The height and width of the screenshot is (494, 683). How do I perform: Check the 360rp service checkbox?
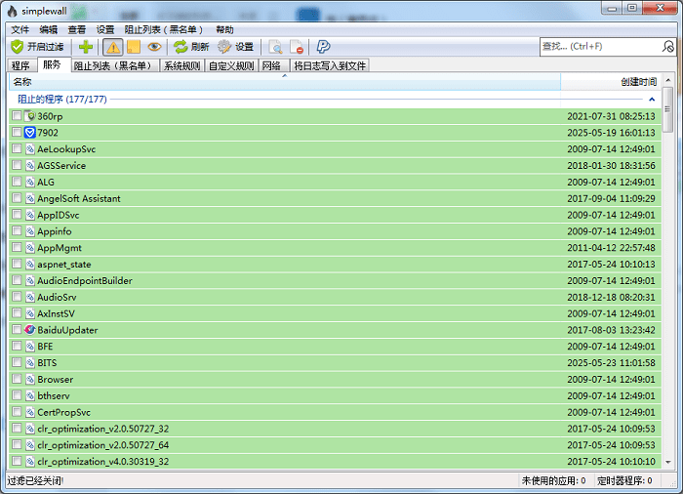pos(17,116)
